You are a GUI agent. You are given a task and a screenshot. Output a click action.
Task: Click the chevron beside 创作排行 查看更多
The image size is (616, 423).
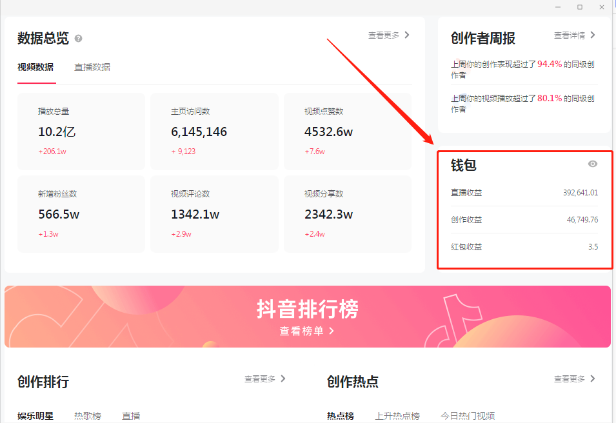[x=283, y=379]
